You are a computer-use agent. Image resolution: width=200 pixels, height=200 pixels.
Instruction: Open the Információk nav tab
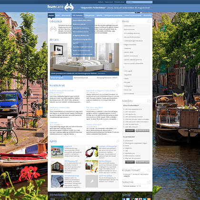click(66, 15)
